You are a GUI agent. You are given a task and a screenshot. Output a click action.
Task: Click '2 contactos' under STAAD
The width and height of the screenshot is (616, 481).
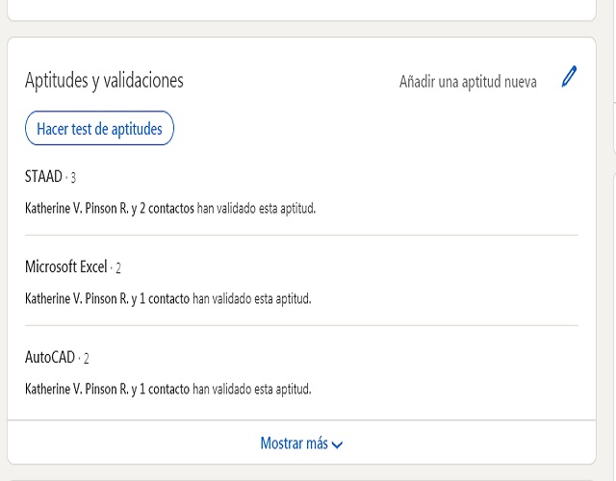[167, 208]
